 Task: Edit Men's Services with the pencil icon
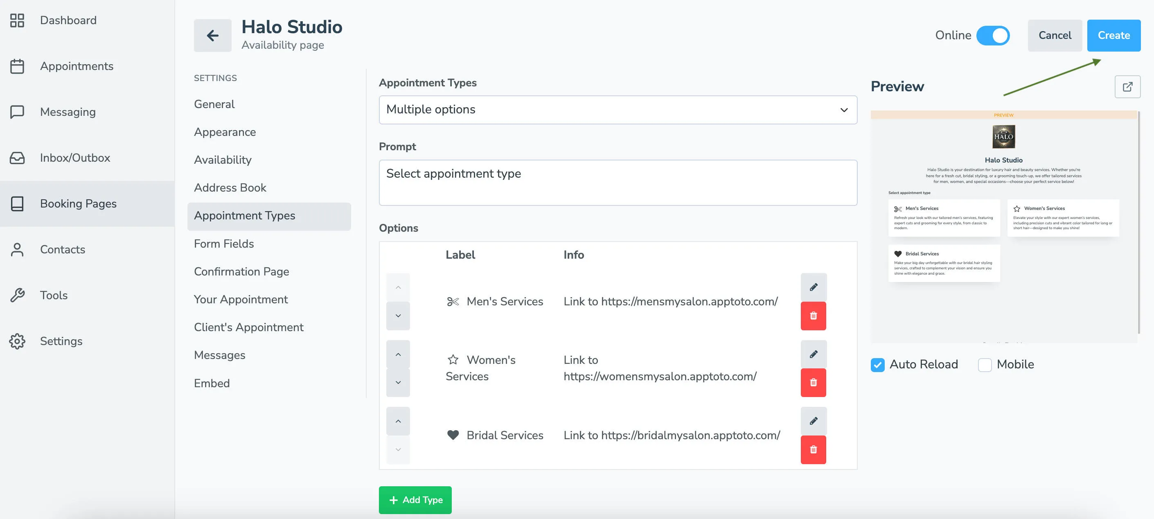814,287
